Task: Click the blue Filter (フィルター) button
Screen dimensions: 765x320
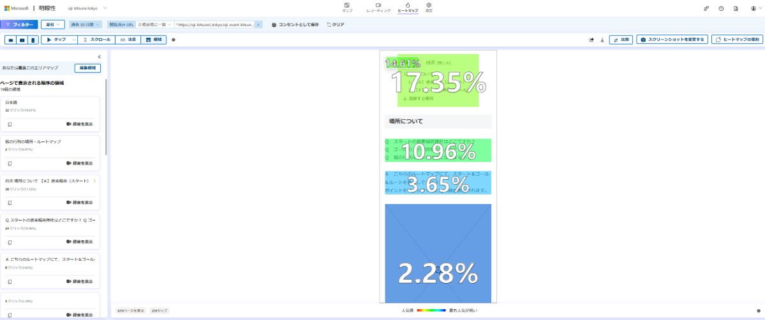Action: pos(19,24)
